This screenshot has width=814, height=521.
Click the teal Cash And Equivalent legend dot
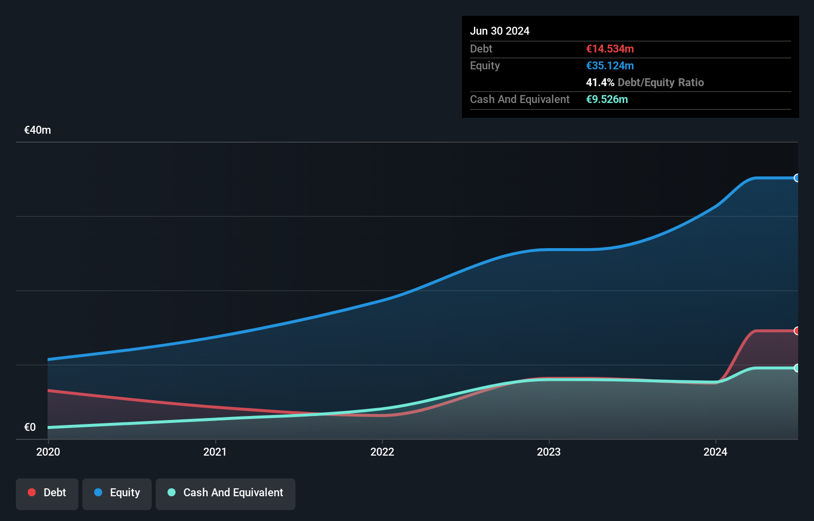(x=172, y=492)
